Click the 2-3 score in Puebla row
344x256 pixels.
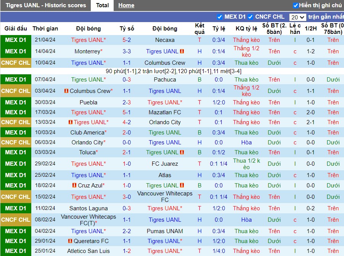coord(127,102)
